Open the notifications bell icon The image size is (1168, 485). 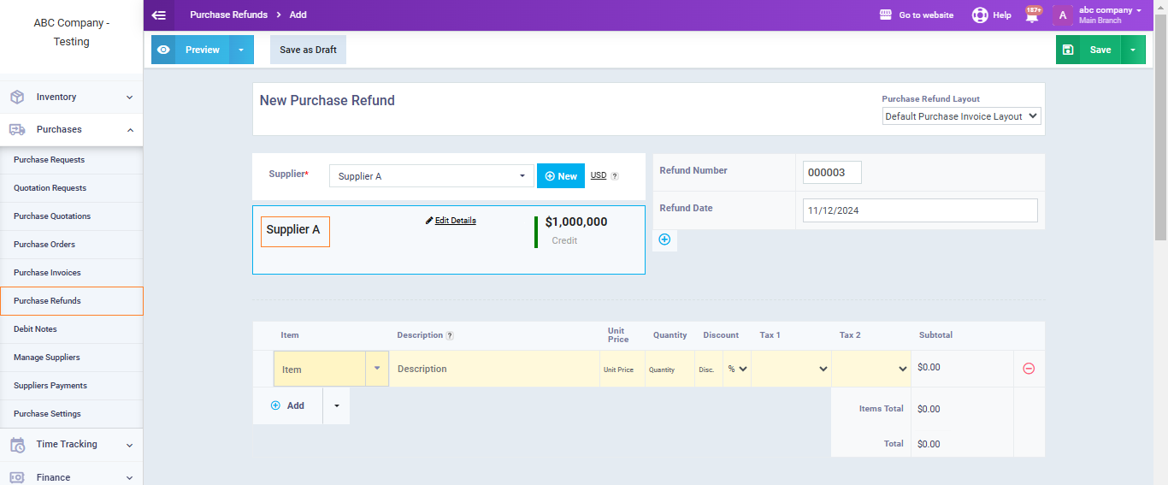[x=1032, y=15]
